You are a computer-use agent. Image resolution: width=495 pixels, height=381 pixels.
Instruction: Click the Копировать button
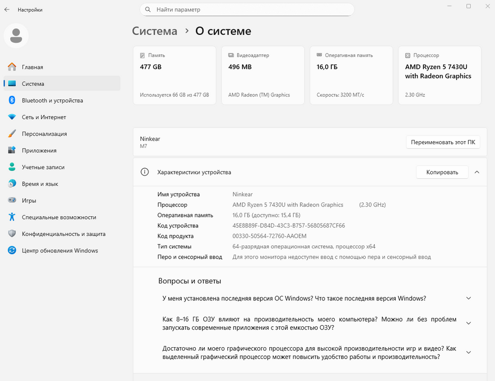(442, 172)
